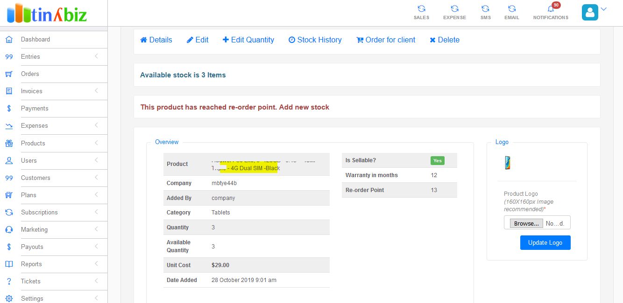Click the re-order point warning message

coord(235,107)
